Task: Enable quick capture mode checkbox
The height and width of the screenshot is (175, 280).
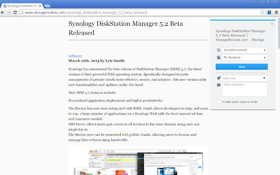Action: click(219, 102)
